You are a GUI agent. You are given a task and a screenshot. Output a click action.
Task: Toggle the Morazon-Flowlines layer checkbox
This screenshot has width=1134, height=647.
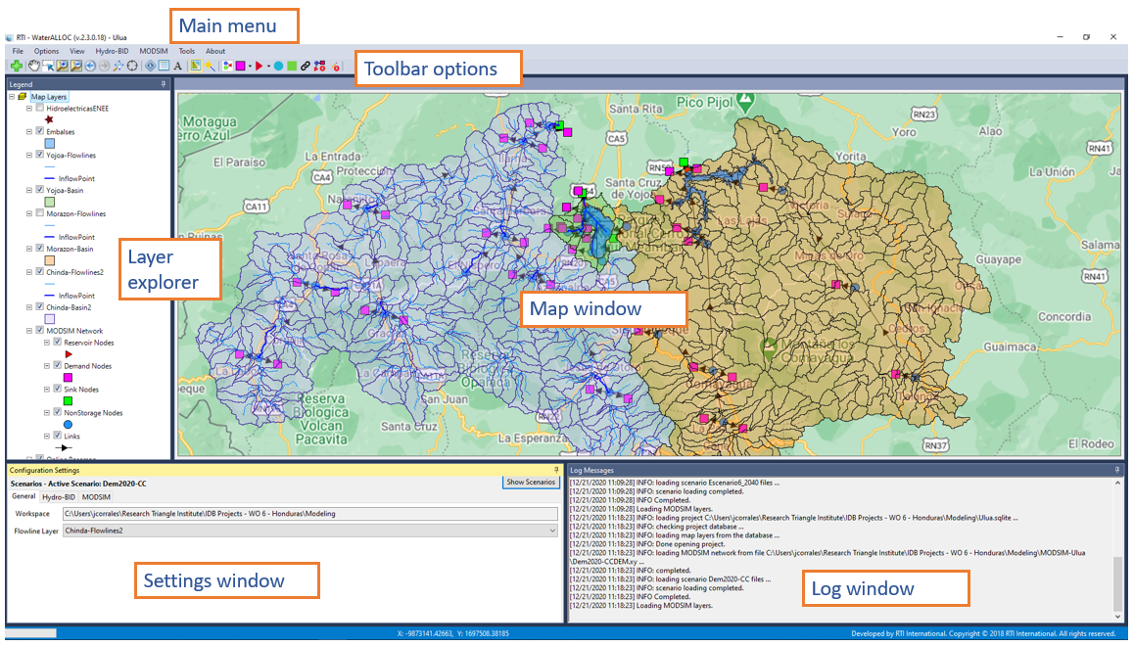(x=39, y=213)
